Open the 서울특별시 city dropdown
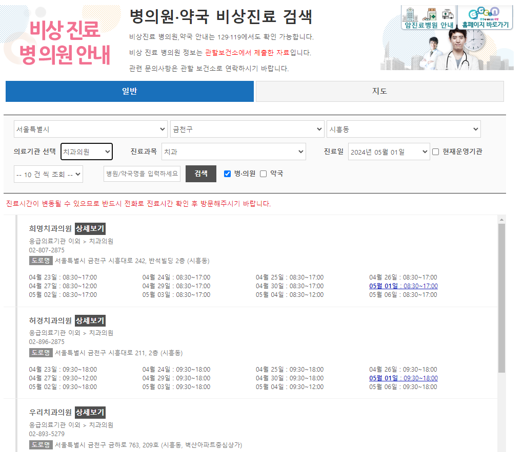 [x=91, y=129]
